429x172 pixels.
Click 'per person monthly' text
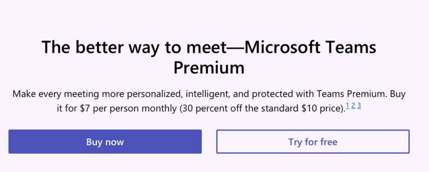coord(135,108)
